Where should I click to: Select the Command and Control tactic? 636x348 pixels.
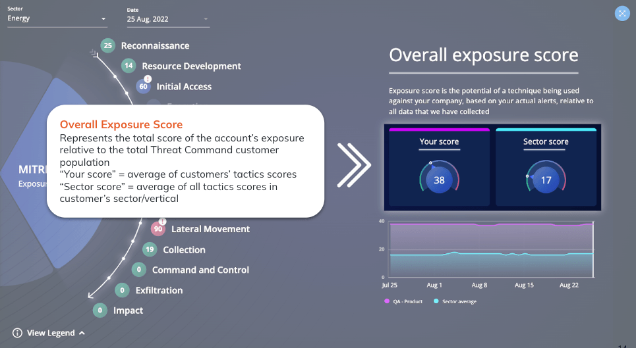(x=200, y=270)
